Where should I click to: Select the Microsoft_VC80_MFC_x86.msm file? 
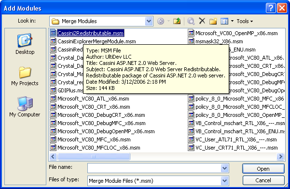tap(94, 139)
